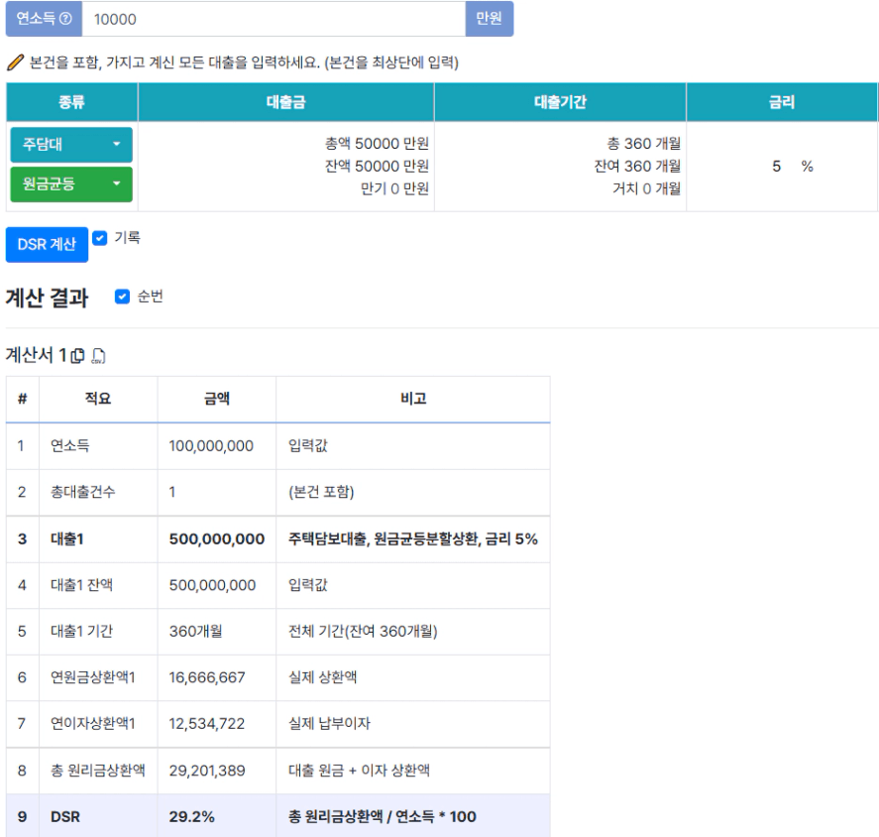This screenshot has width=879, height=837.
Task: Select the DSR 29.2% result row
Action: [x=277, y=817]
